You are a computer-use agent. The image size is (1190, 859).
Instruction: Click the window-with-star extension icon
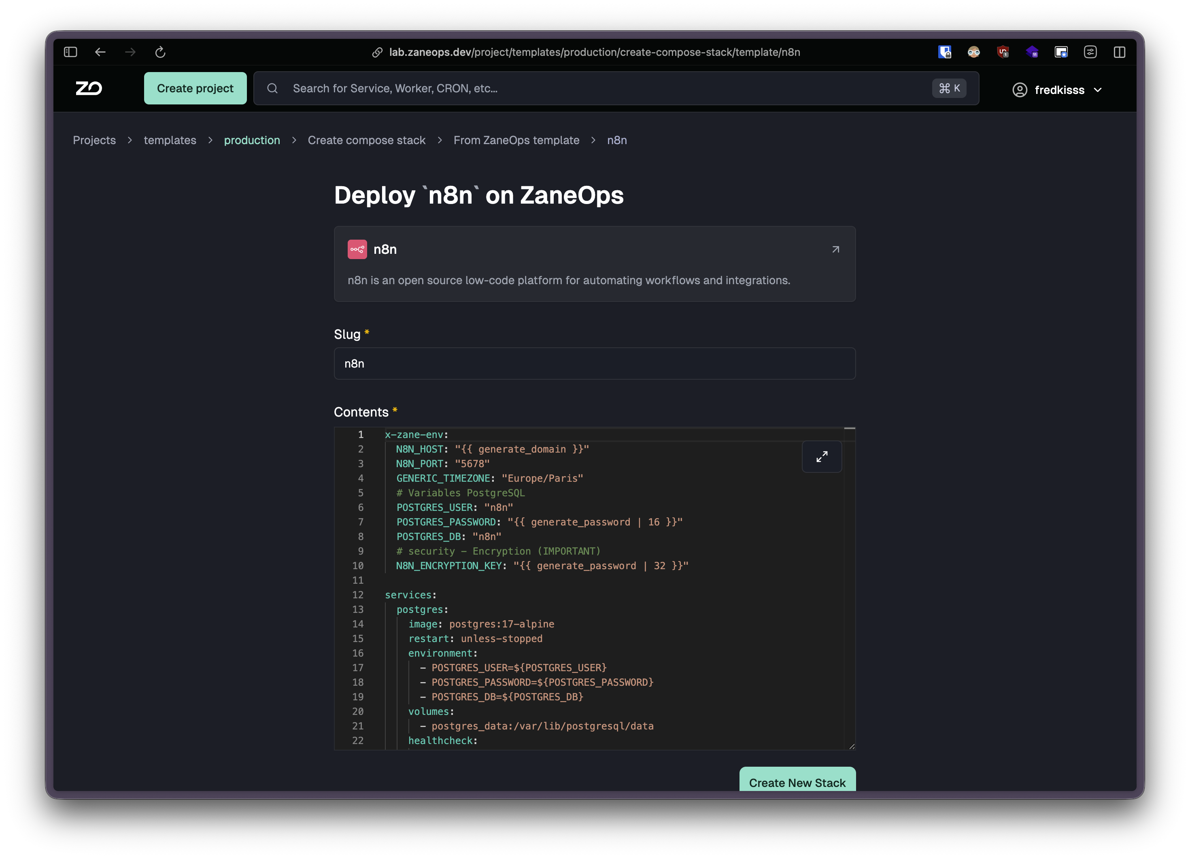(1061, 52)
